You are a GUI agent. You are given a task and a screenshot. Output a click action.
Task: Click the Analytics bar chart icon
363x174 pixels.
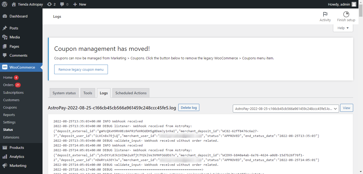click(5, 157)
